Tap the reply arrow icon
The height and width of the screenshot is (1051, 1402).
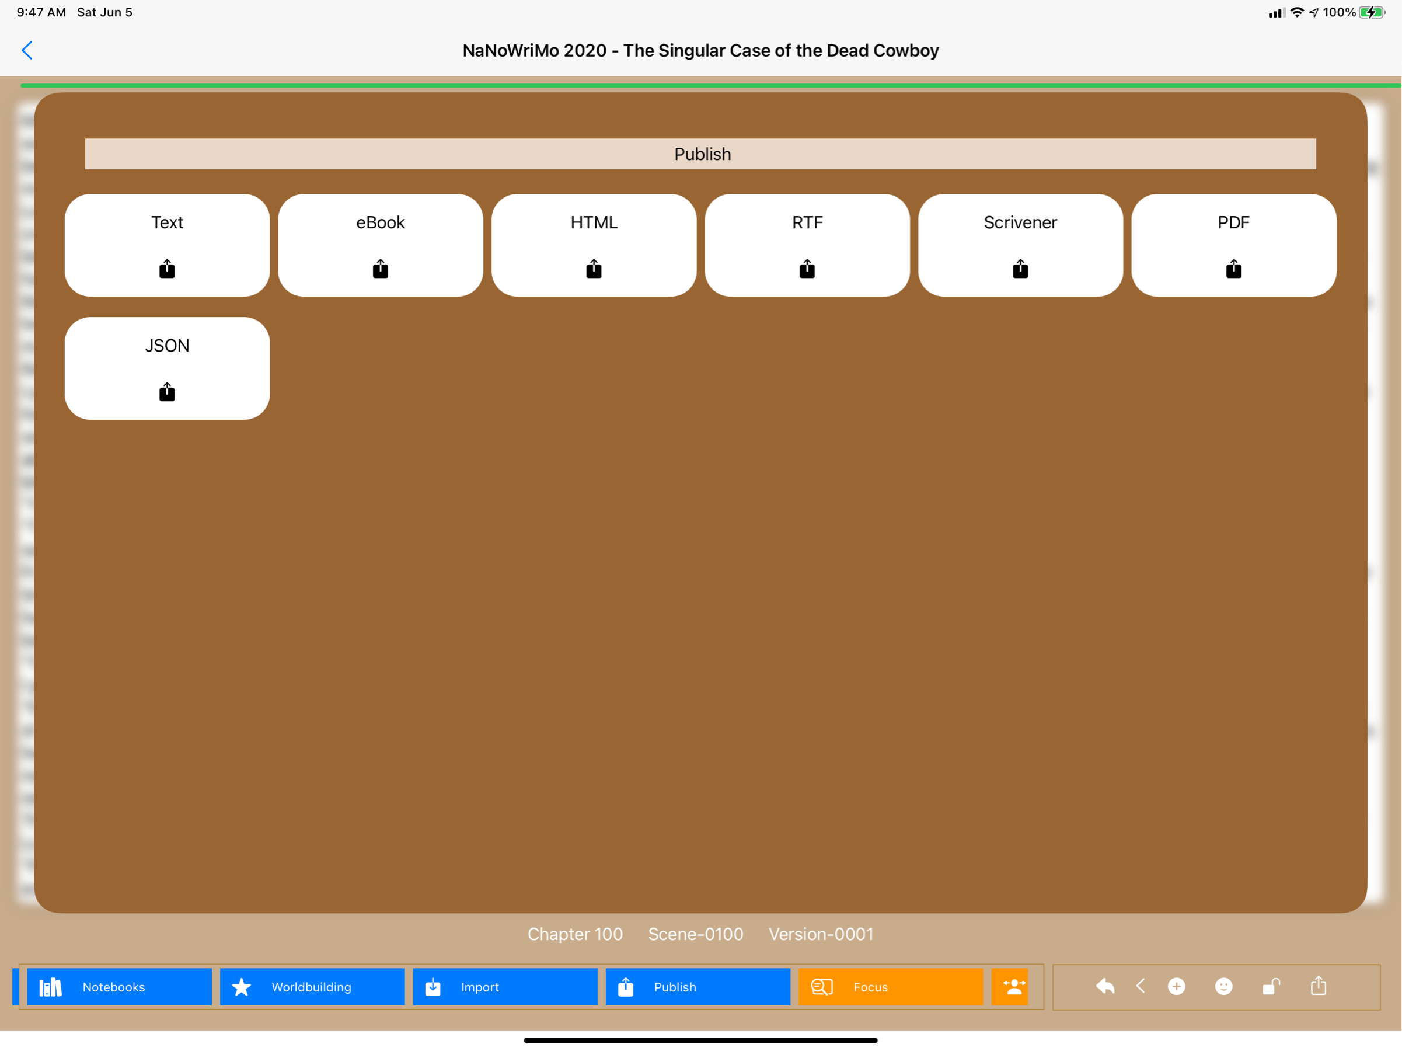pyautogui.click(x=1105, y=986)
